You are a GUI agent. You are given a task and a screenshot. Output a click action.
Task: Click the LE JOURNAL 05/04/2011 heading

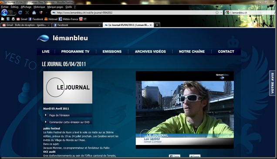64,64
